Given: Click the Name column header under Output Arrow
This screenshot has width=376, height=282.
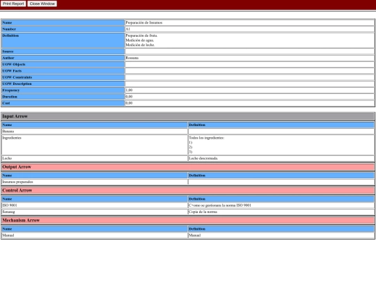Looking at the screenshot, I should 95,175.
